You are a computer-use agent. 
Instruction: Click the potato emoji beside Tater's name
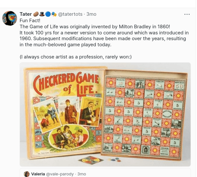pos(36,14)
